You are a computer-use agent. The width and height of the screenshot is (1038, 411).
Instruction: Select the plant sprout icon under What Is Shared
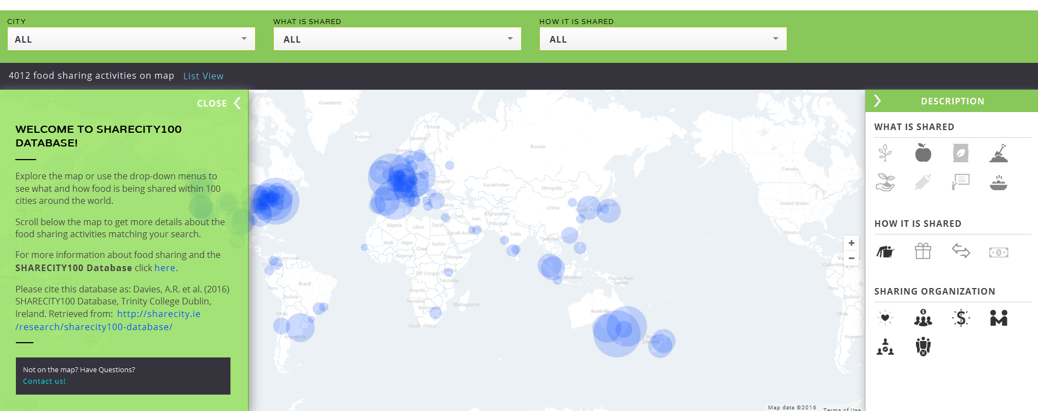885,153
